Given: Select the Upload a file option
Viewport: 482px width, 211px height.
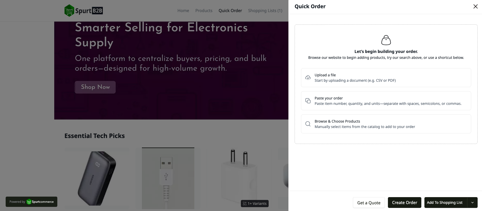Looking at the screenshot, I should (386, 77).
